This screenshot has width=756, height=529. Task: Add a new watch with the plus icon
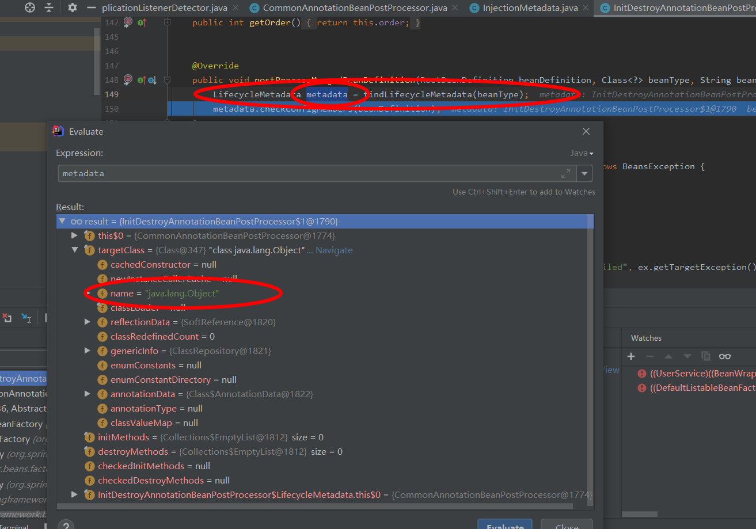630,356
